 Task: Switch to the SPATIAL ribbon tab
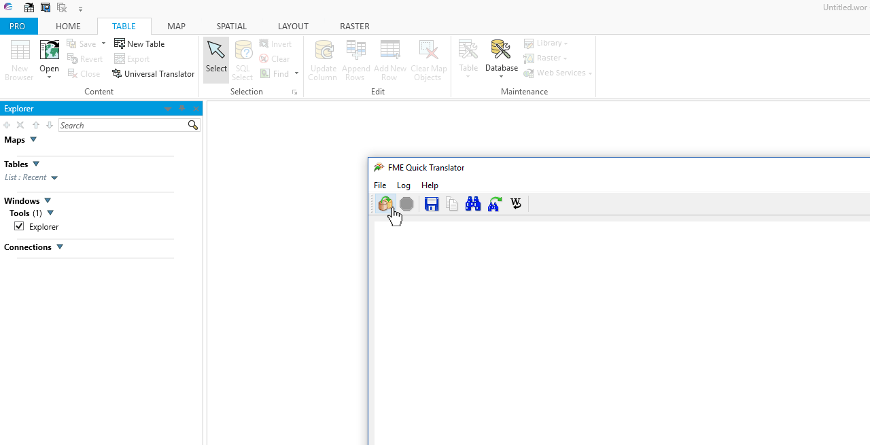click(232, 26)
